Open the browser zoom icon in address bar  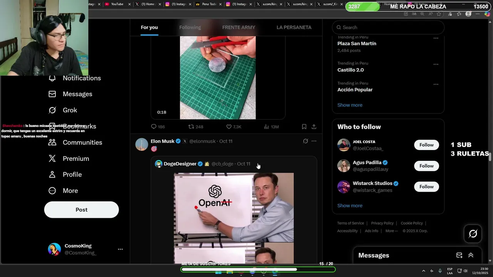coord(422,14)
